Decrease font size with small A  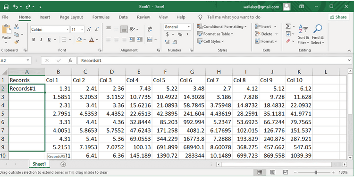[97, 29]
